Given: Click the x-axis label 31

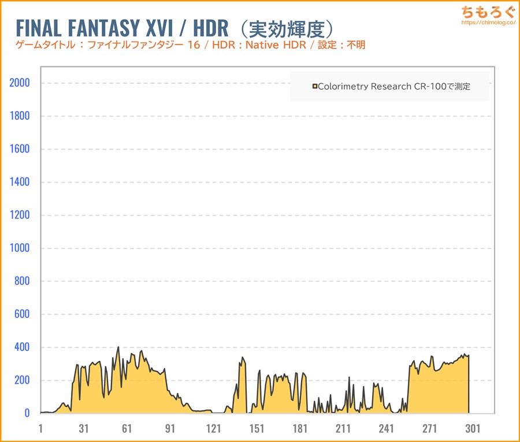Looking at the screenshot, I should tap(84, 428).
